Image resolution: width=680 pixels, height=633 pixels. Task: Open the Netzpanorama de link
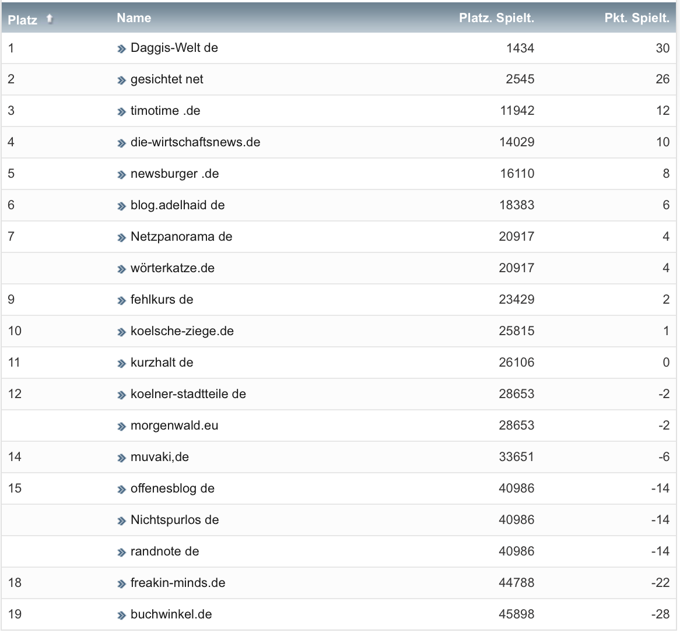pyautogui.click(x=181, y=236)
